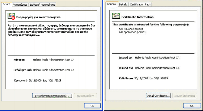Click the Κάτοχος label
This screenshot has width=203, height=111.
pyautogui.click(x=19, y=60)
